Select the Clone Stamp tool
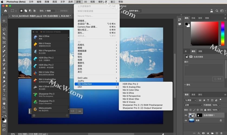 point(4,60)
